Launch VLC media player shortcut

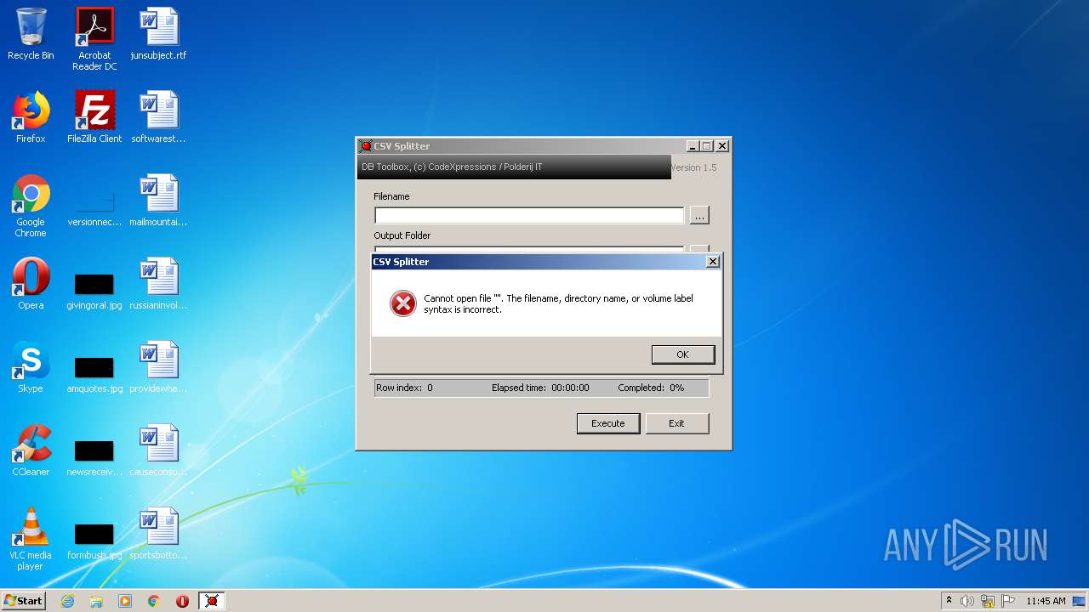31,540
